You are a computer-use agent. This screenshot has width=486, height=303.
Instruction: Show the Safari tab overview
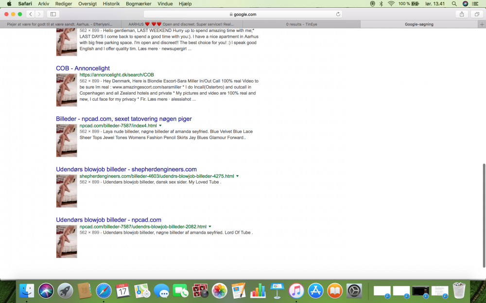[477, 14]
